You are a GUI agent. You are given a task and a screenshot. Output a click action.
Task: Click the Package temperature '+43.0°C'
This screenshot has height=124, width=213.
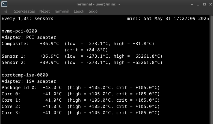pos(52,88)
